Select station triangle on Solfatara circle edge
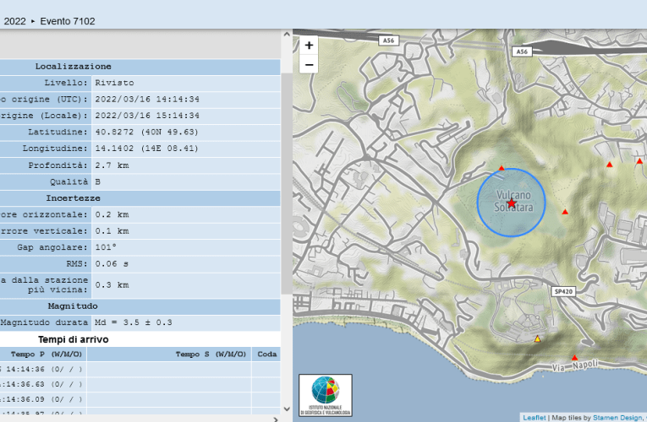Image resolution: width=647 pixels, height=422 pixels. pyautogui.click(x=502, y=168)
